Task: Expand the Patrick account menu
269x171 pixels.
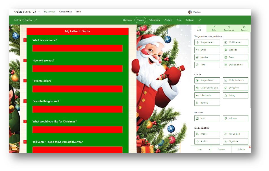Action: pos(197,12)
